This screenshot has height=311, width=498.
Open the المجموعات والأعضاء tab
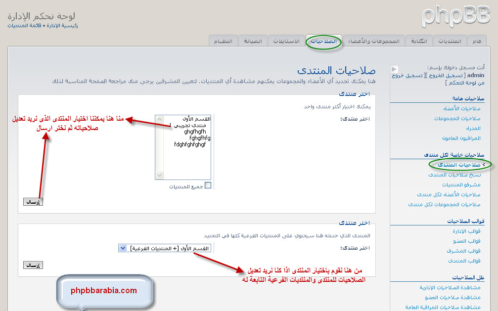(373, 42)
